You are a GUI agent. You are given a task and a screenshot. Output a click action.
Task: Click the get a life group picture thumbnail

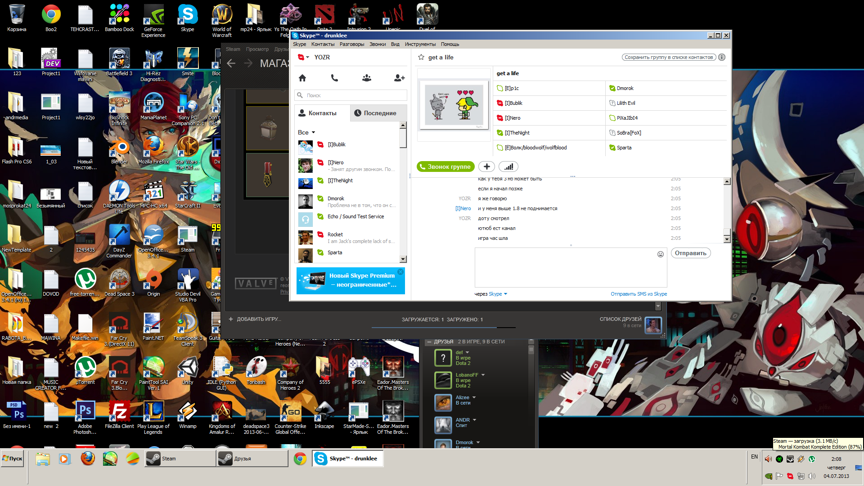tap(454, 104)
